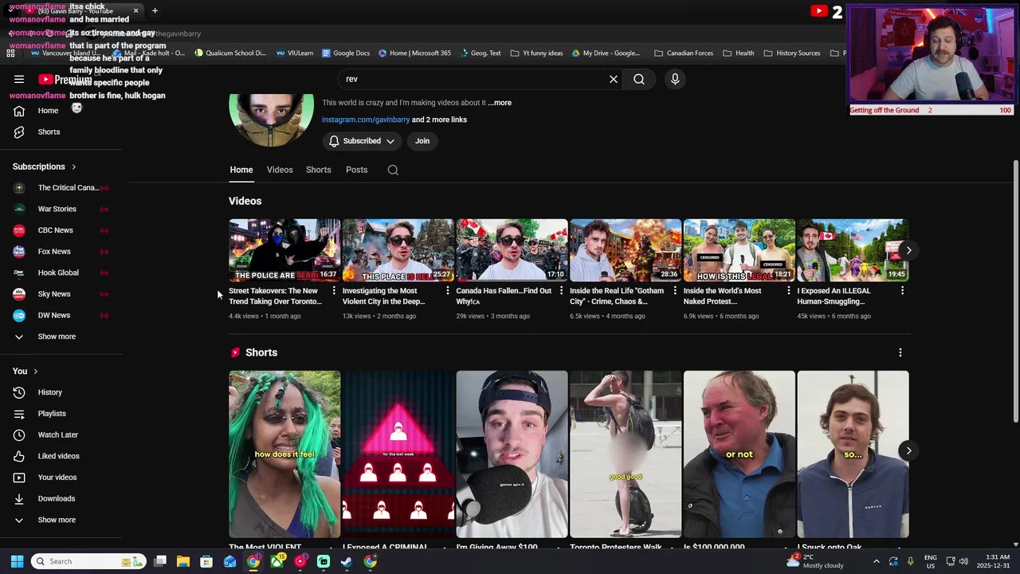Open new browser tab

pos(155,10)
